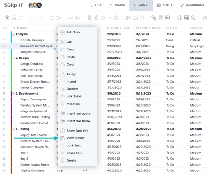
Task: Click the Critical priority cell
Action: point(195,40)
